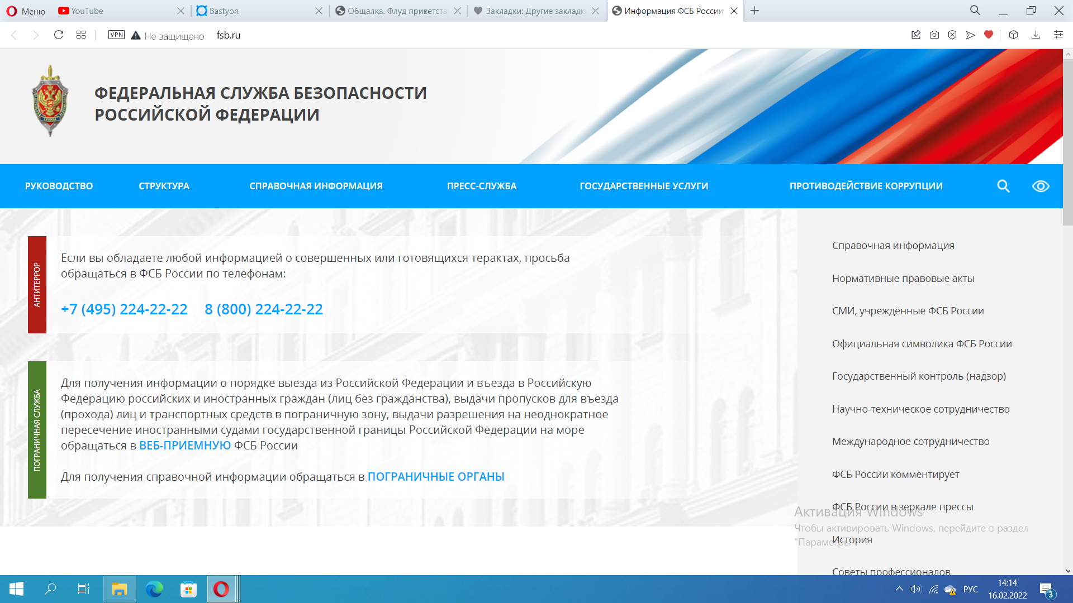The width and height of the screenshot is (1073, 603).
Task: Click the fsb.ru address field
Action: pyautogui.click(x=229, y=35)
